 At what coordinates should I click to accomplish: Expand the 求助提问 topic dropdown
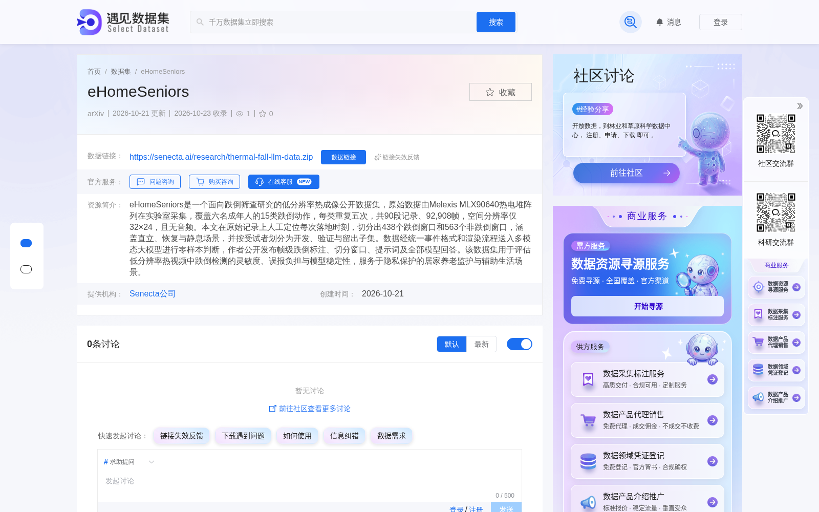point(129,462)
